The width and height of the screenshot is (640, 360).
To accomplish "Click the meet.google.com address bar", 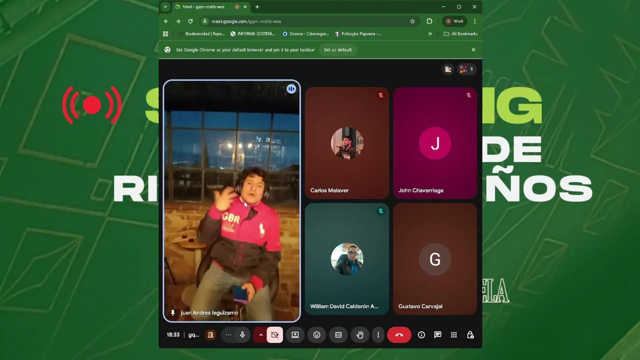I will tap(308, 21).
